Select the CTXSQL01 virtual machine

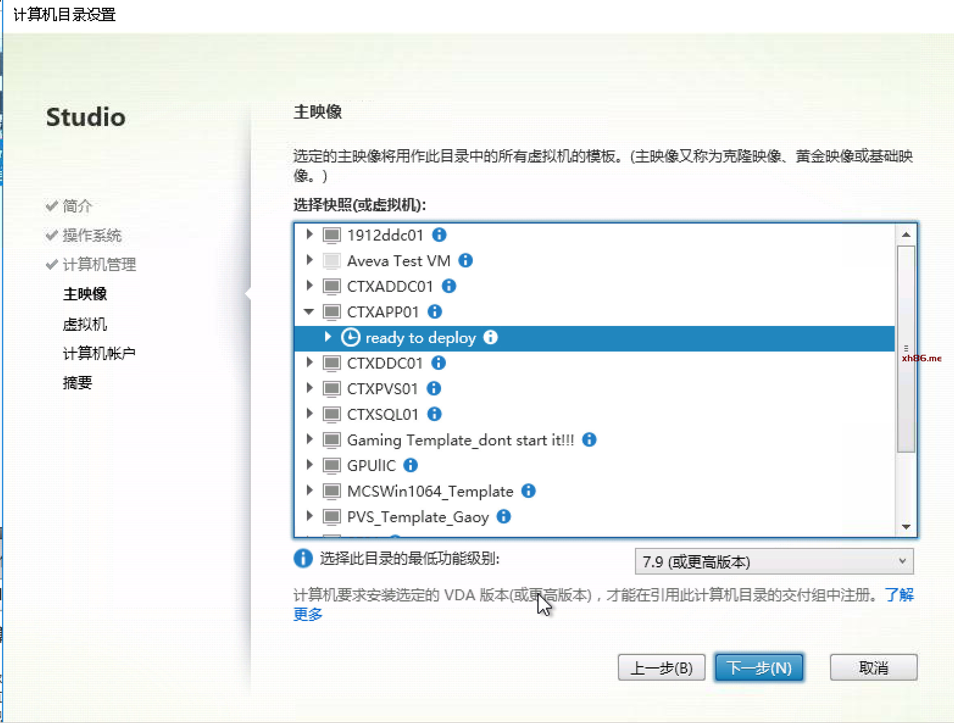pos(382,414)
